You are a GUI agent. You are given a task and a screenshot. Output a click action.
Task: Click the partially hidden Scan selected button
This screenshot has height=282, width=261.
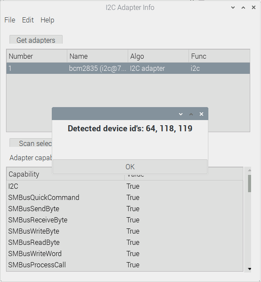(x=31, y=143)
